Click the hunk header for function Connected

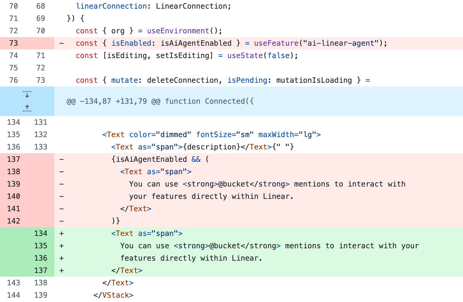(x=160, y=101)
